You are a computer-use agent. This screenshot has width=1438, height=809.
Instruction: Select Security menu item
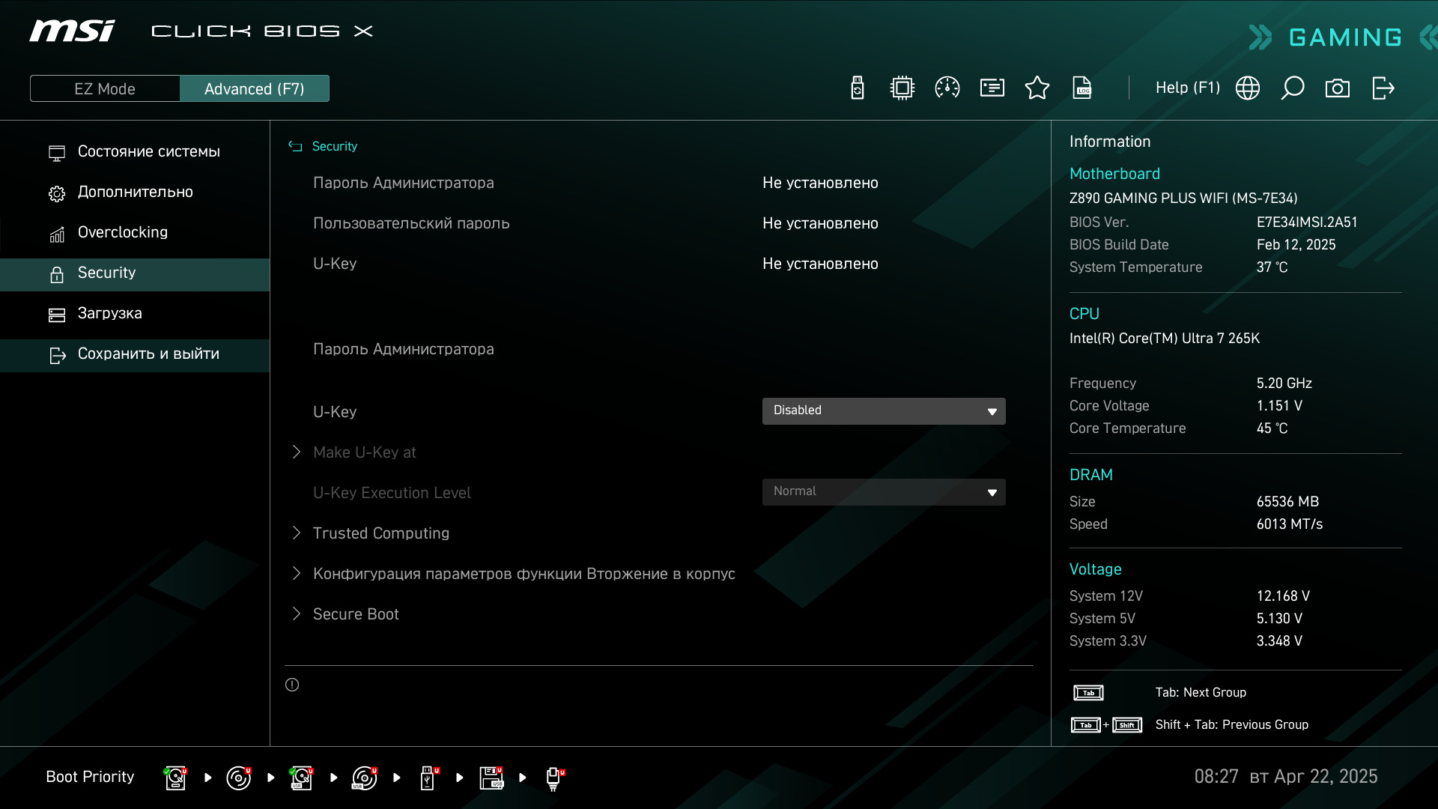pyautogui.click(x=135, y=273)
